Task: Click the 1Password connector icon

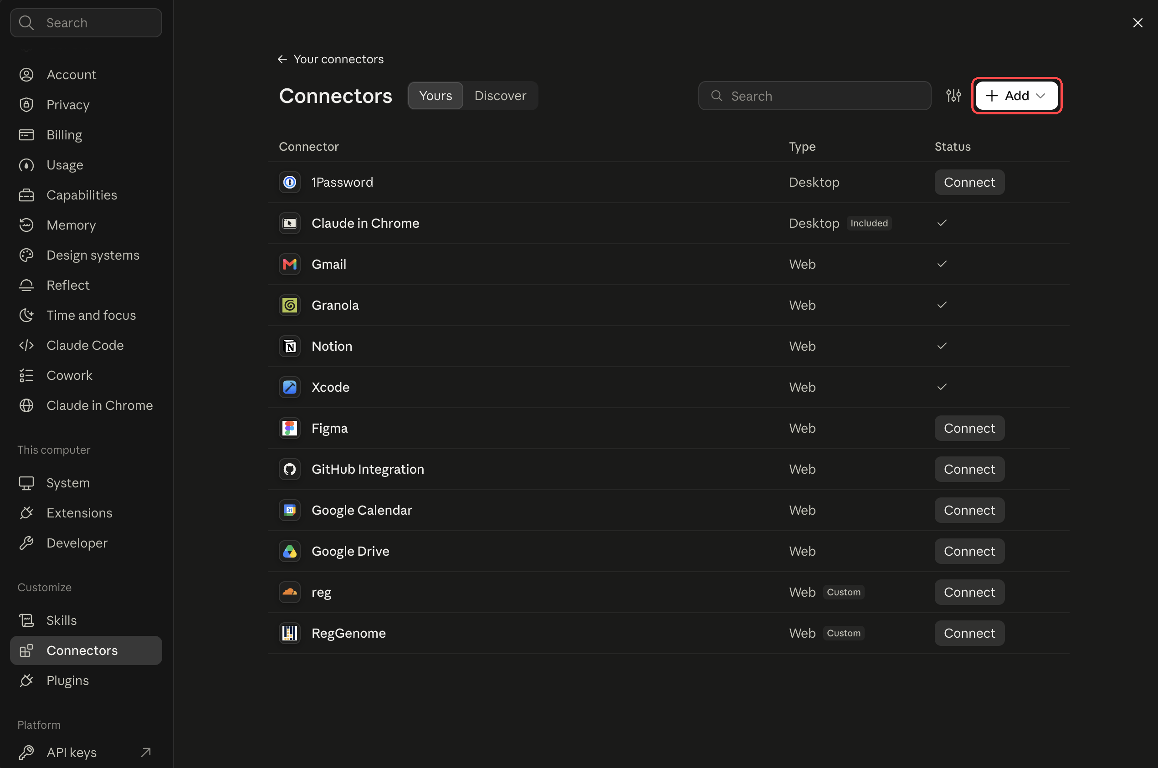Action: click(x=290, y=182)
